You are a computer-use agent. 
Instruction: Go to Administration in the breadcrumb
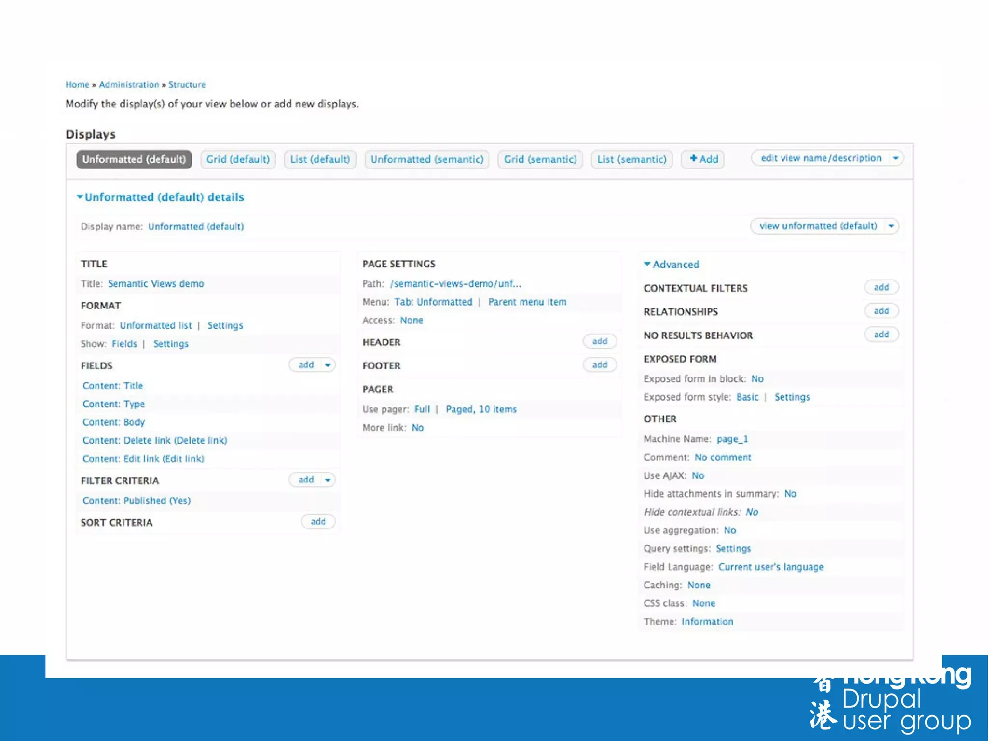point(129,84)
